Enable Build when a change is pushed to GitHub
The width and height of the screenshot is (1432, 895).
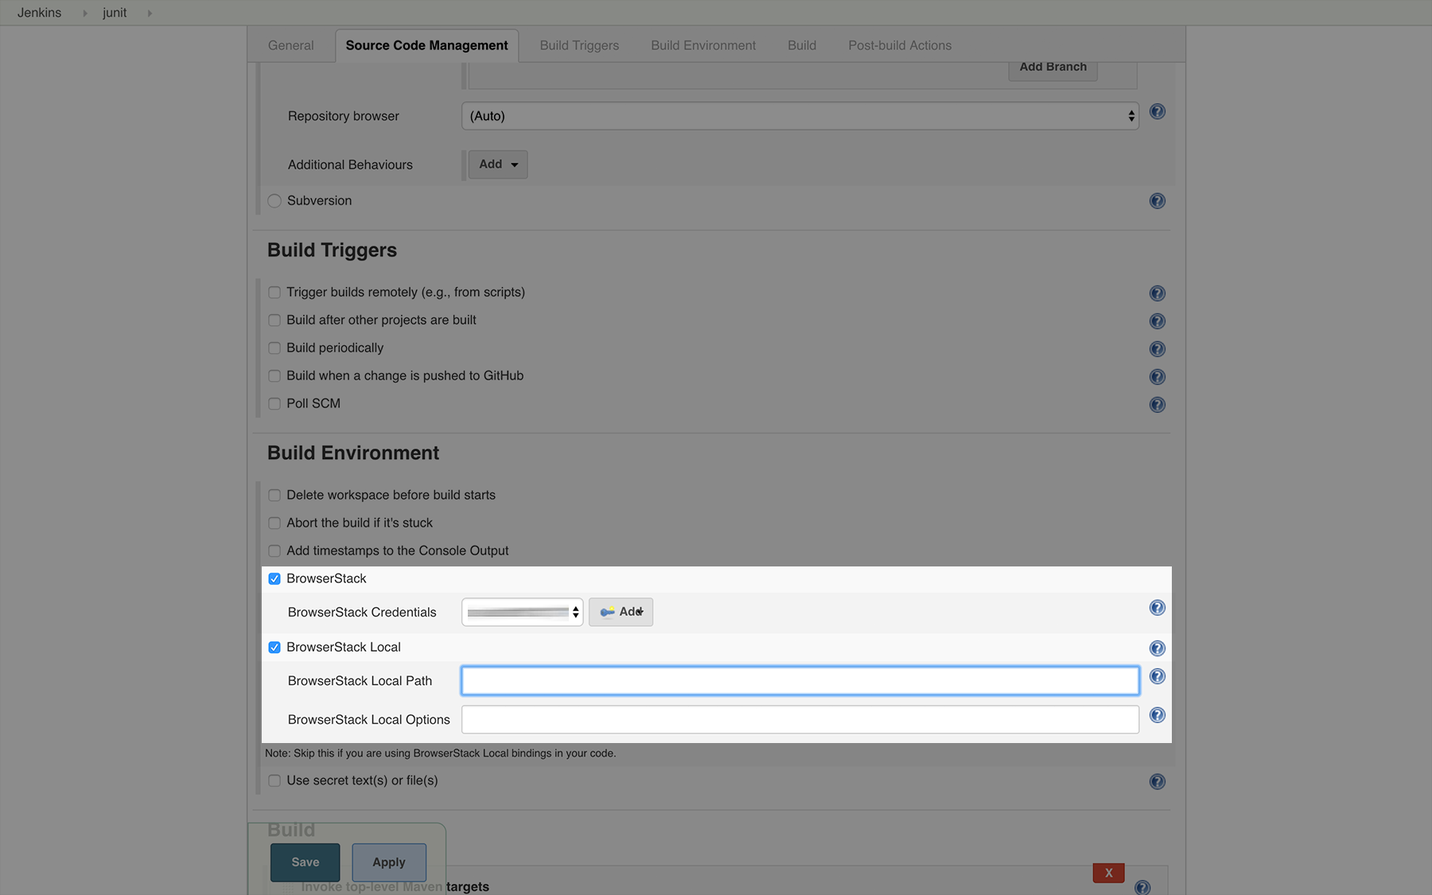point(274,376)
